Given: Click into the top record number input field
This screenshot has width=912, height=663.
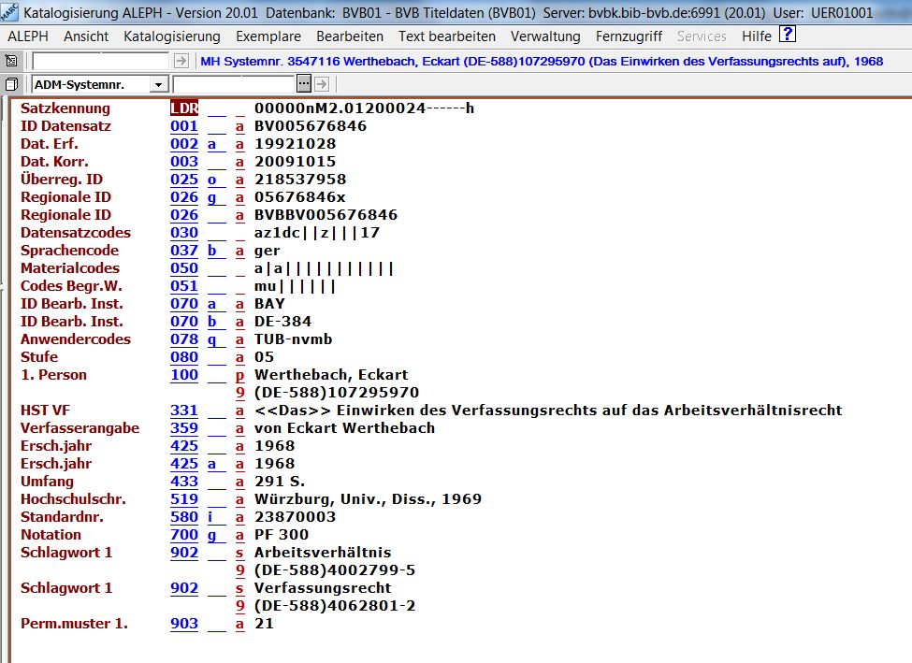Looking at the screenshot, I should tap(101, 61).
